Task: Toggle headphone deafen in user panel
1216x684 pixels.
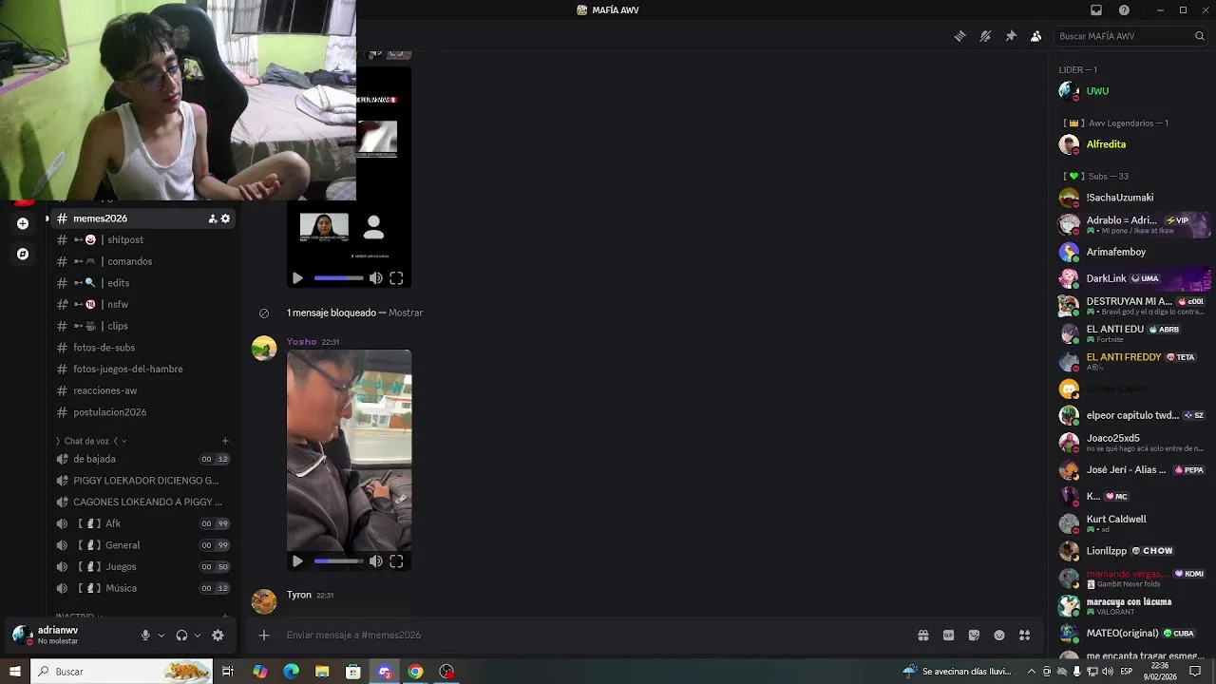Action: pyautogui.click(x=181, y=636)
